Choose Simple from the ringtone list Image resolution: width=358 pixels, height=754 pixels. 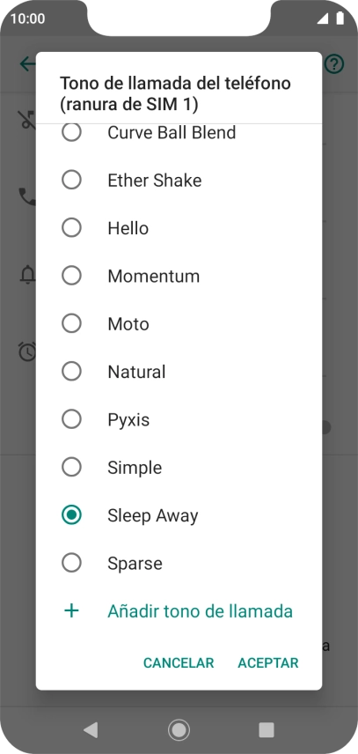coord(71,468)
